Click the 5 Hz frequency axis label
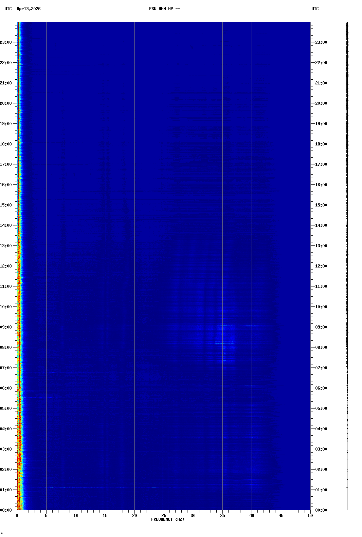This screenshot has width=362, height=537. (46, 516)
